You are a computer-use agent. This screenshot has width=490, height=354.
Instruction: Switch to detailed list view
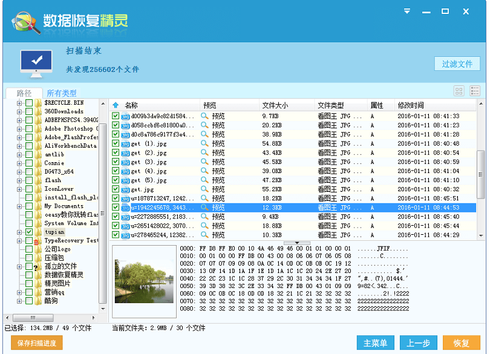475,91
